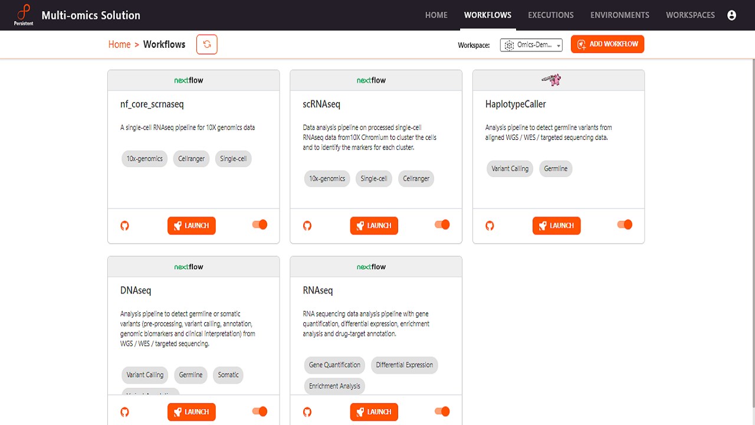The height and width of the screenshot is (425, 755).
Task: Click the DNAseq card title
Action: pyautogui.click(x=136, y=290)
